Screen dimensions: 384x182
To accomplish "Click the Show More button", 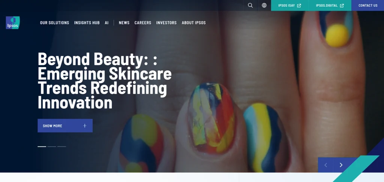I will 65,126.
